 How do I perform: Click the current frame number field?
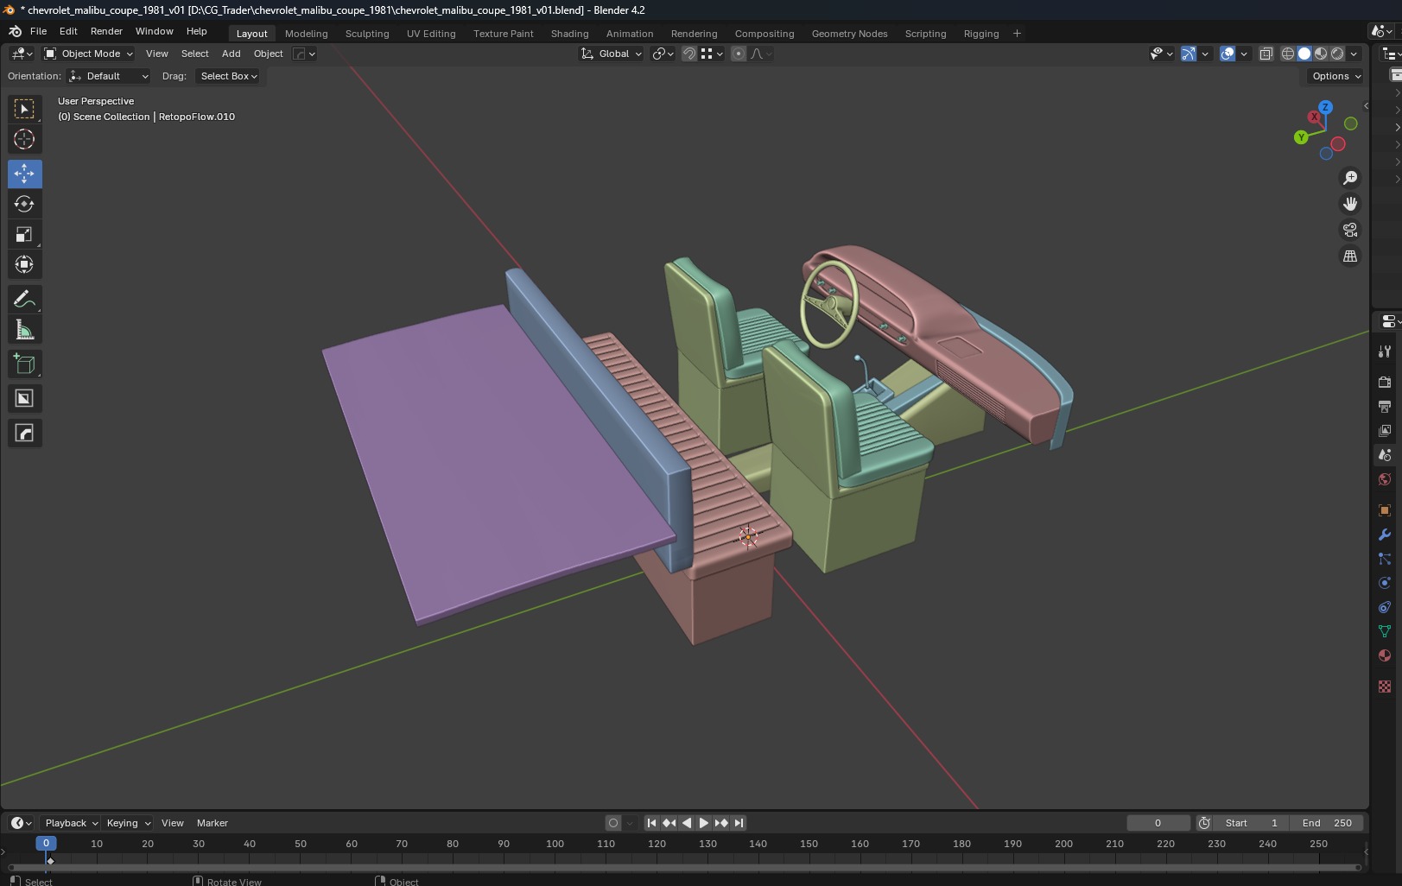(1158, 823)
